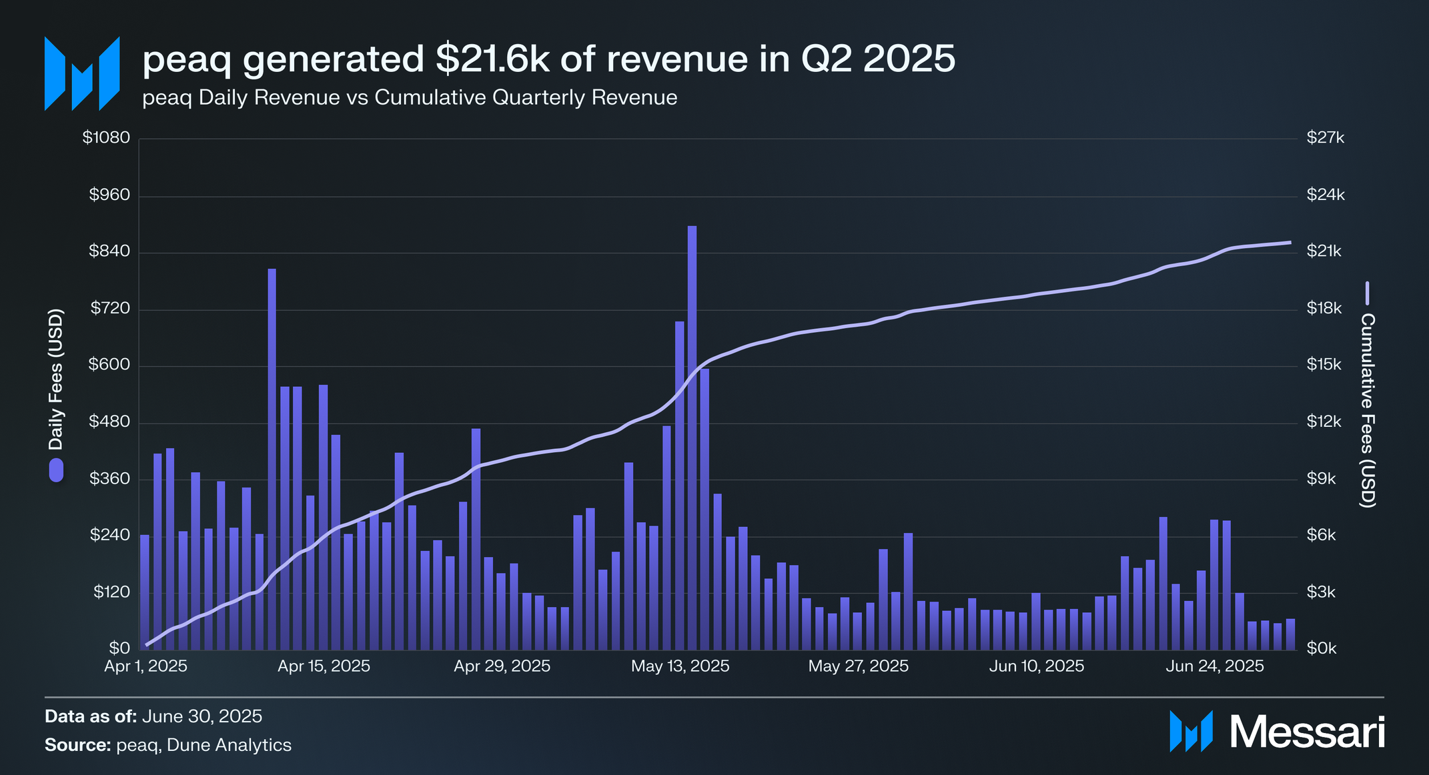
Task: Click the $1080 left axis label
Action: click(x=105, y=138)
